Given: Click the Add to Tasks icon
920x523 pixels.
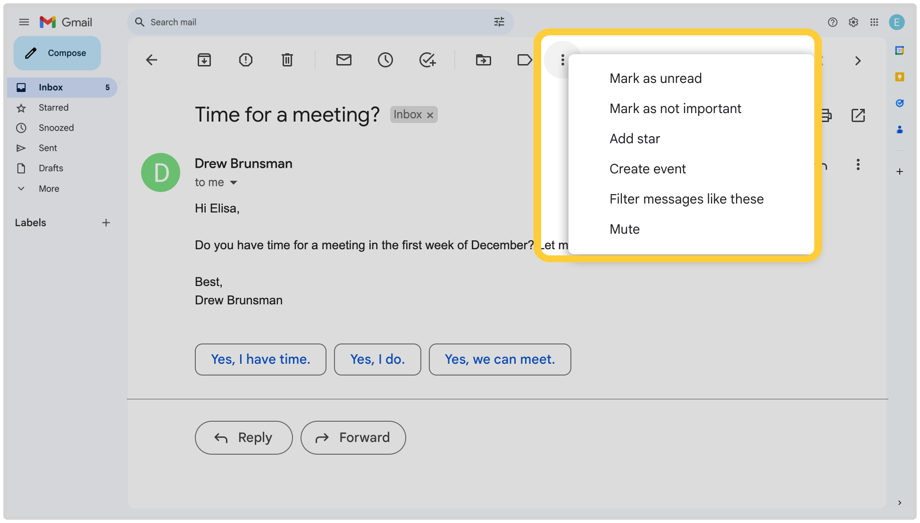Looking at the screenshot, I should pyautogui.click(x=427, y=60).
